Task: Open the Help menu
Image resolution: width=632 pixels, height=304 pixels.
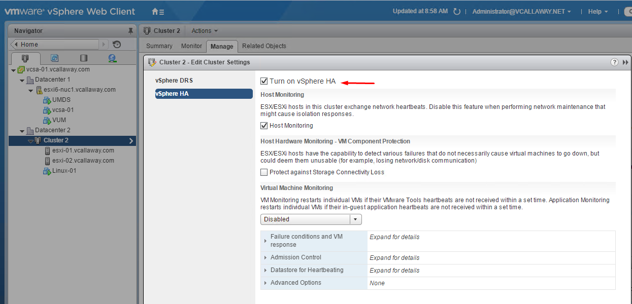Action: coord(598,12)
